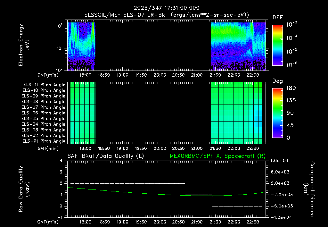This screenshot has height=227, width=328.
Task: Select the ELS-01 Pitch Angle row label
Action: click(44, 141)
